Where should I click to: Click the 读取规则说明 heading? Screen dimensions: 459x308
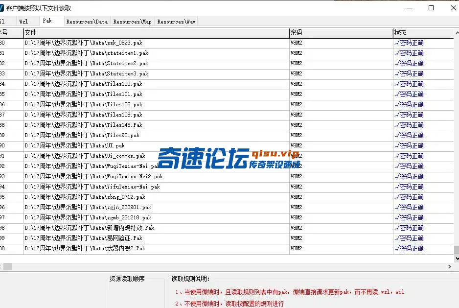tap(190, 279)
